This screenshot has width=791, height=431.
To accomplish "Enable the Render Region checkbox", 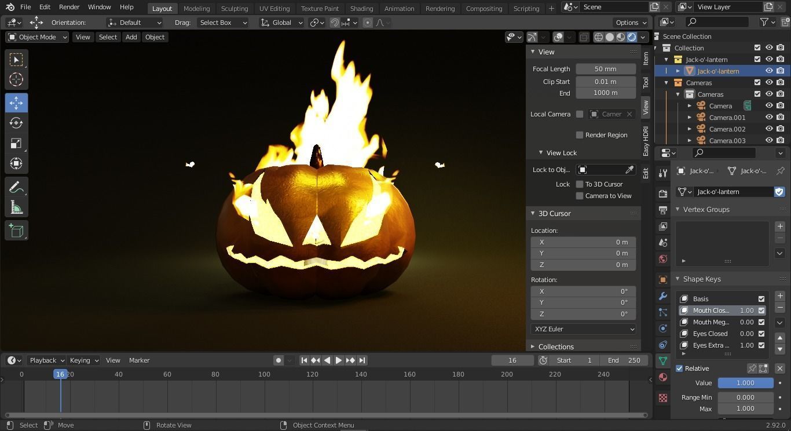I will (580, 135).
